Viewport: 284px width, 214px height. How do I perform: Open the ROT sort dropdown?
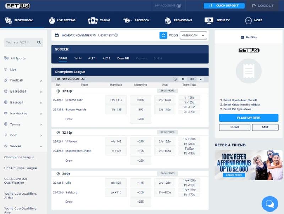(x=201, y=79)
